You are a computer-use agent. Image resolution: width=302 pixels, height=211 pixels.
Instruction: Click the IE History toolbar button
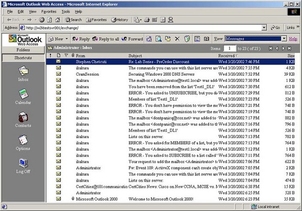[120, 19]
